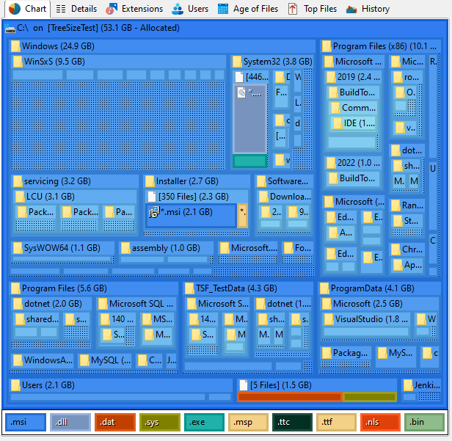Click the History chart icon
Screen dimensions: 452x441
[351, 9]
